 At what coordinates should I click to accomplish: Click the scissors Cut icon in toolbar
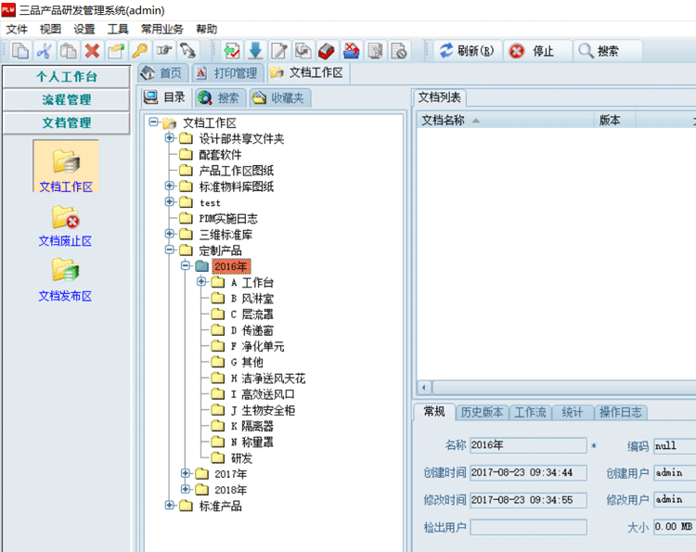click(45, 51)
